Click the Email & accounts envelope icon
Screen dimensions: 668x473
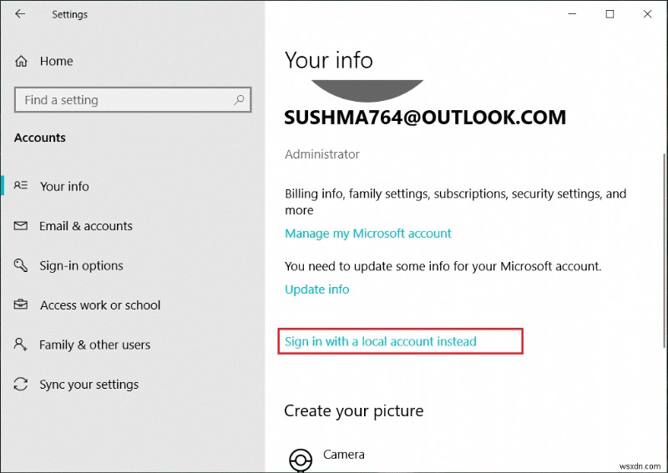[23, 226]
